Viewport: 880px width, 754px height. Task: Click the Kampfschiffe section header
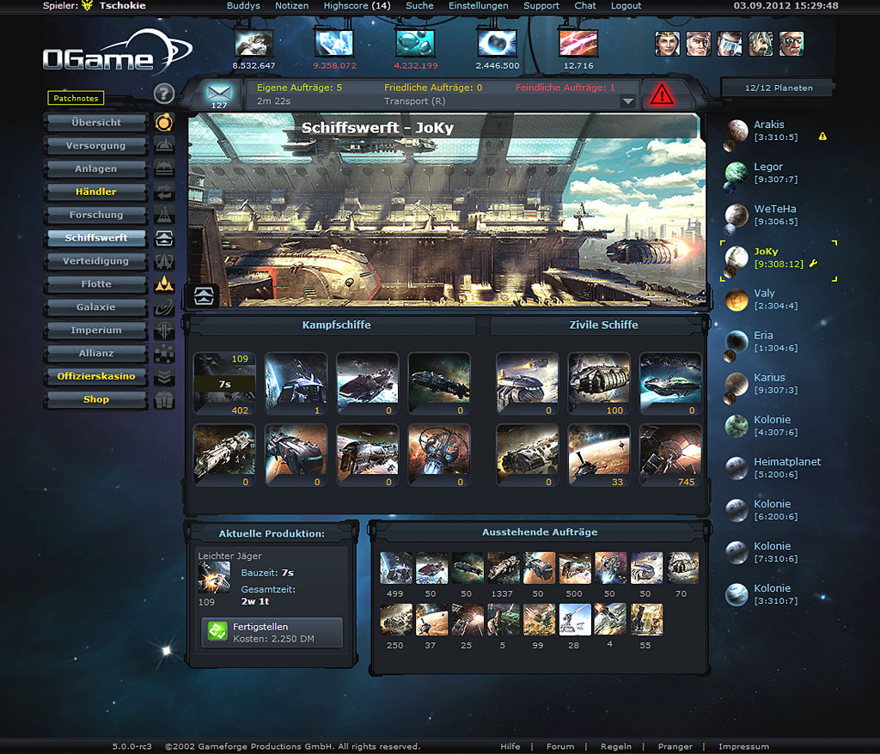pos(336,325)
